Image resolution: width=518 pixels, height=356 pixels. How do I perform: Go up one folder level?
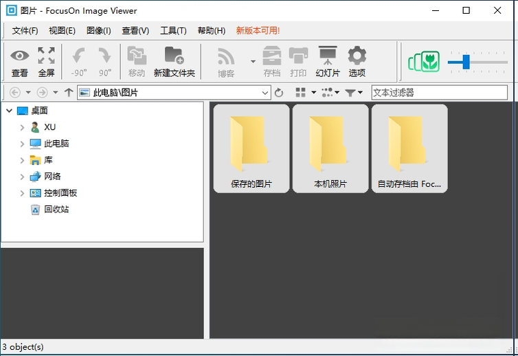pos(69,92)
